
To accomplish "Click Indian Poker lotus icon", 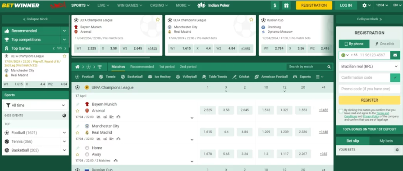I will pos(201,5).
